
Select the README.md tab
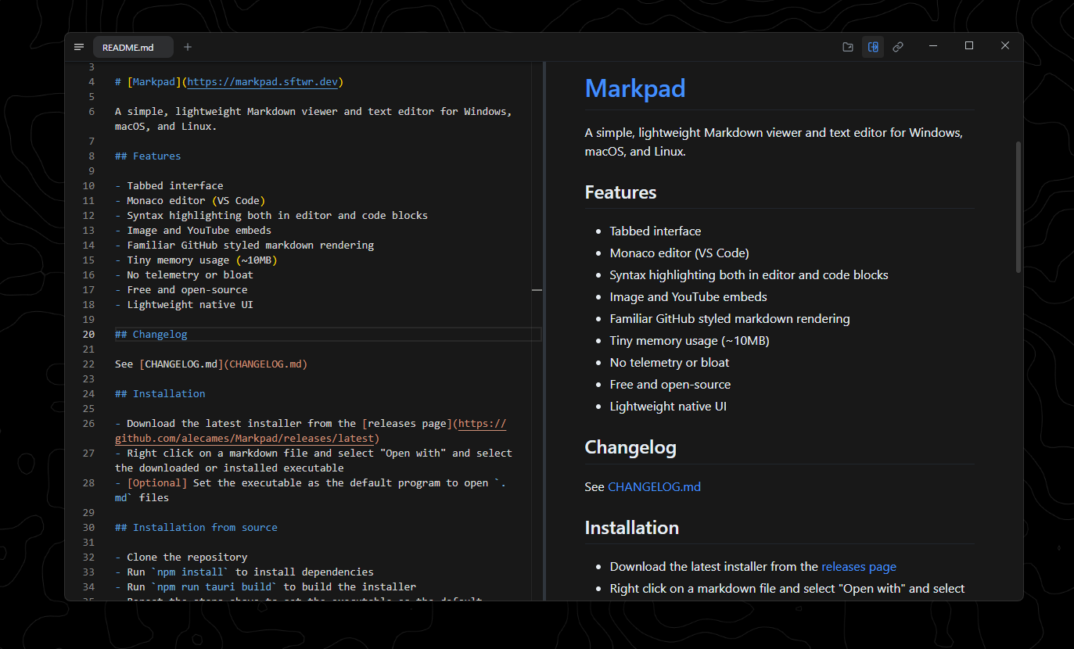132,48
